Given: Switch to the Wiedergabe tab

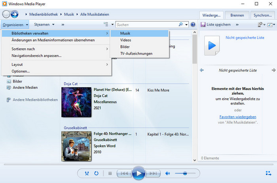Looking at the screenshot, I should pos(211,15).
